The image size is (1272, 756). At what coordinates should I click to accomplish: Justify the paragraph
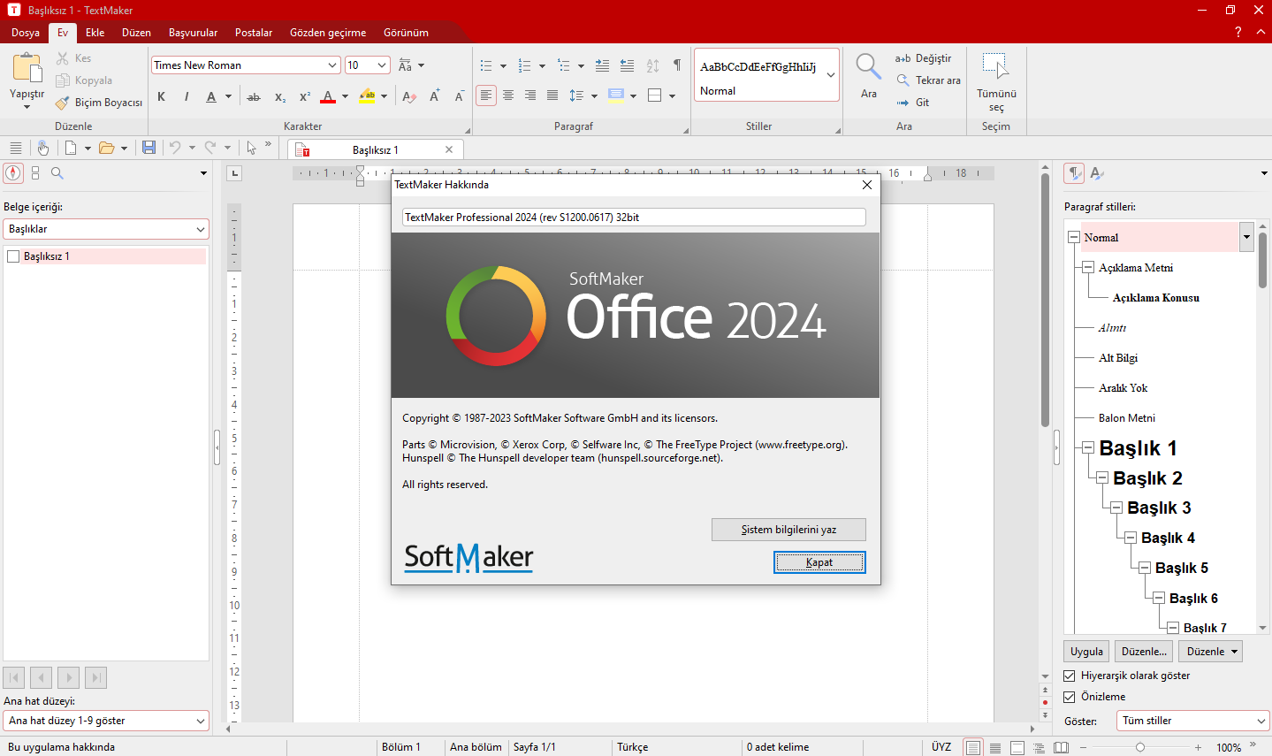point(552,95)
